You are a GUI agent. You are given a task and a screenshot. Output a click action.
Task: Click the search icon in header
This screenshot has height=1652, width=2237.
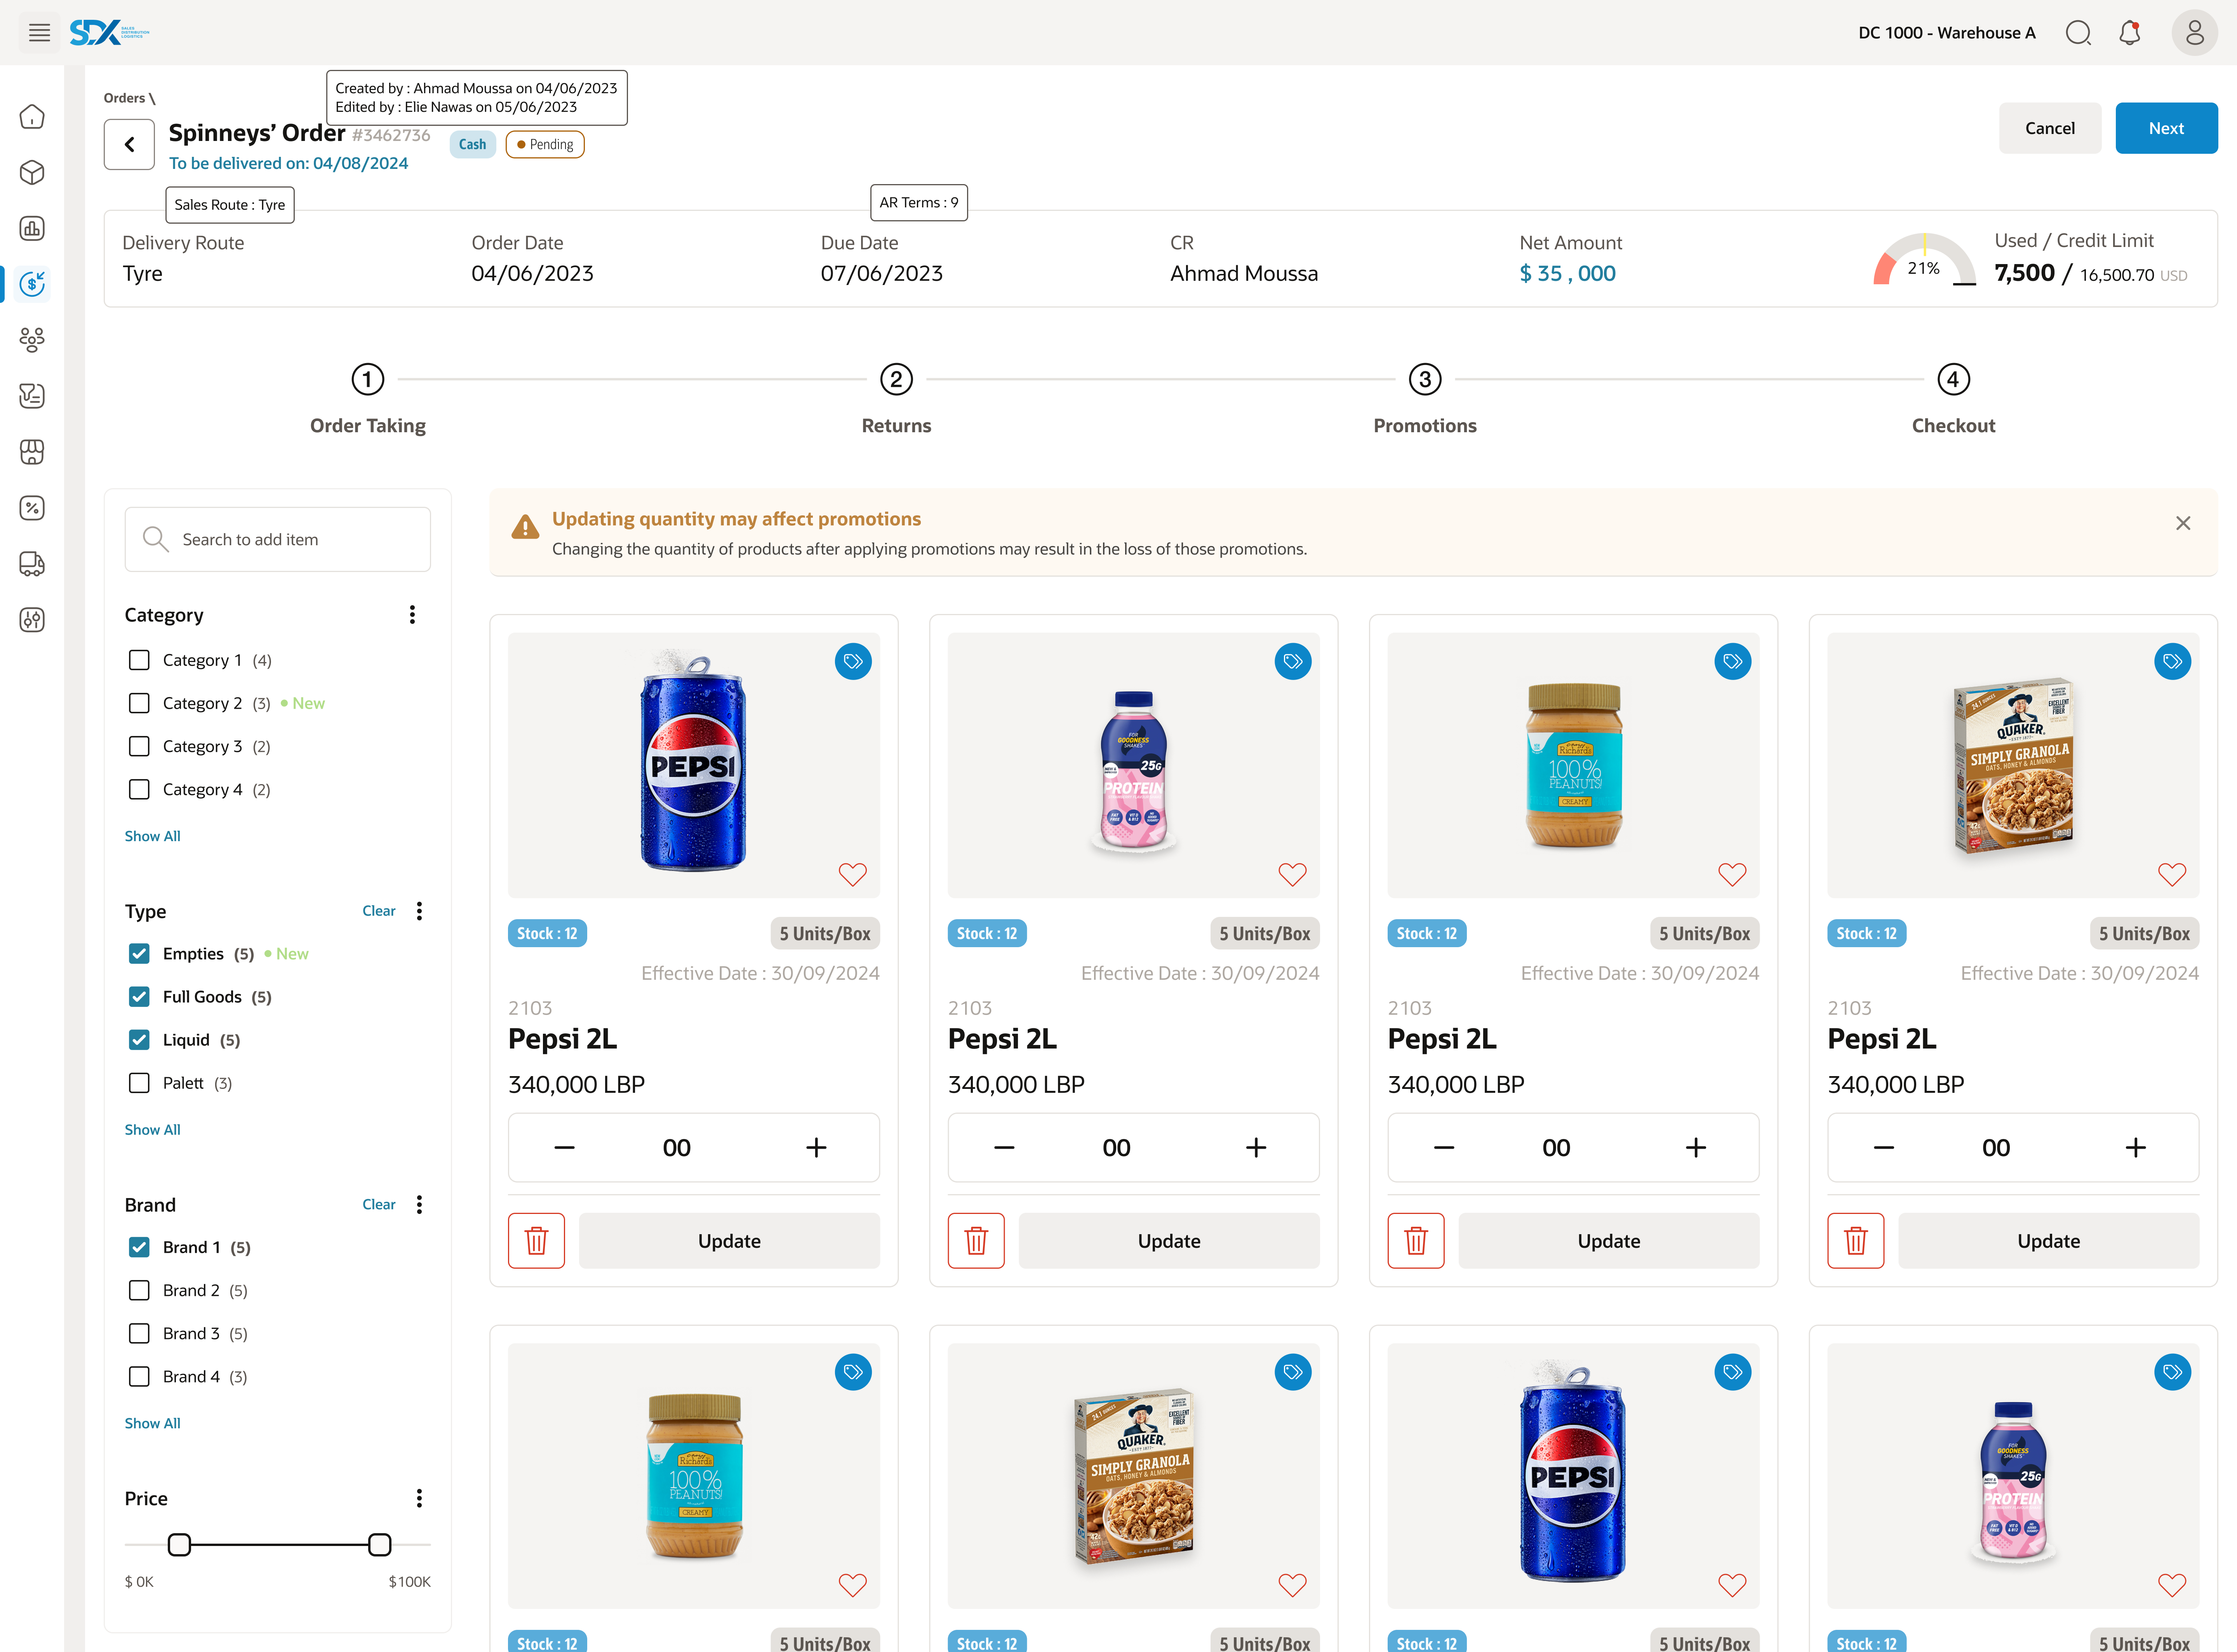click(2078, 33)
